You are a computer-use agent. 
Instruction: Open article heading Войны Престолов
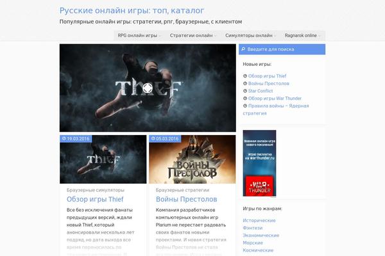click(x=186, y=199)
